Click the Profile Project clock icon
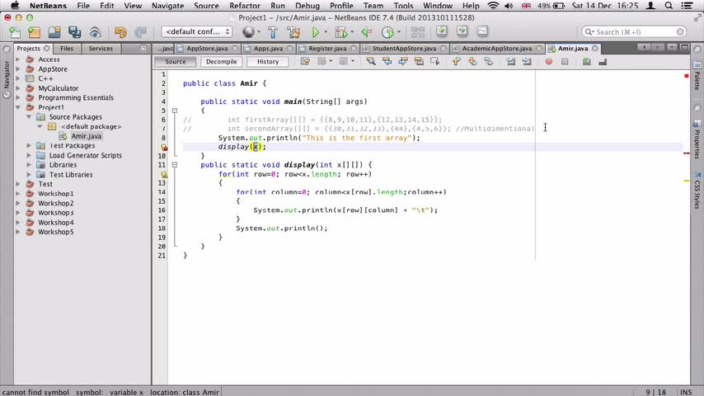Image resolution: width=704 pixels, height=396 pixels. pyautogui.click(x=387, y=32)
